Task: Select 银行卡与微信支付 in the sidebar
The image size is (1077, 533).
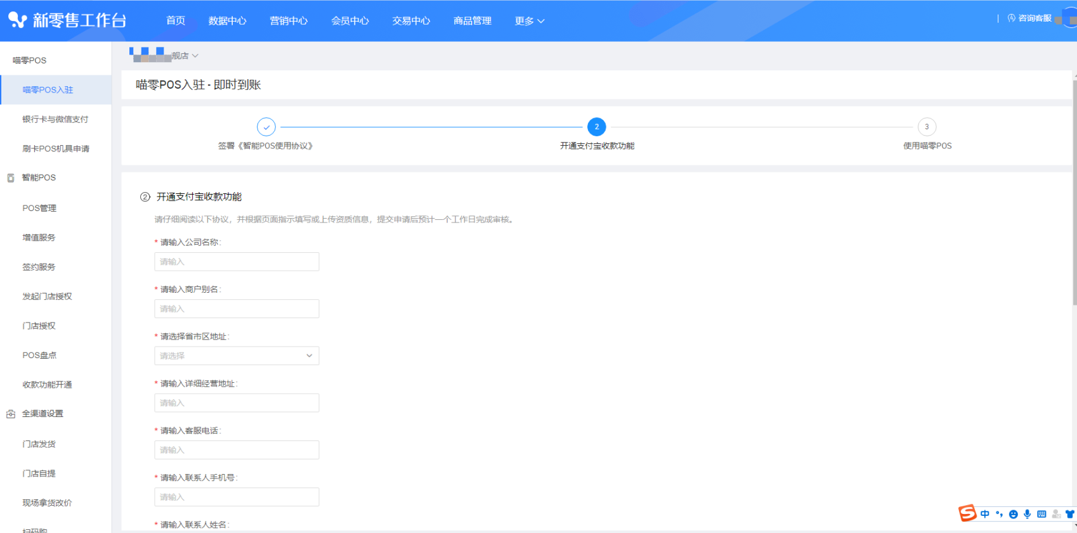Action: pos(56,119)
